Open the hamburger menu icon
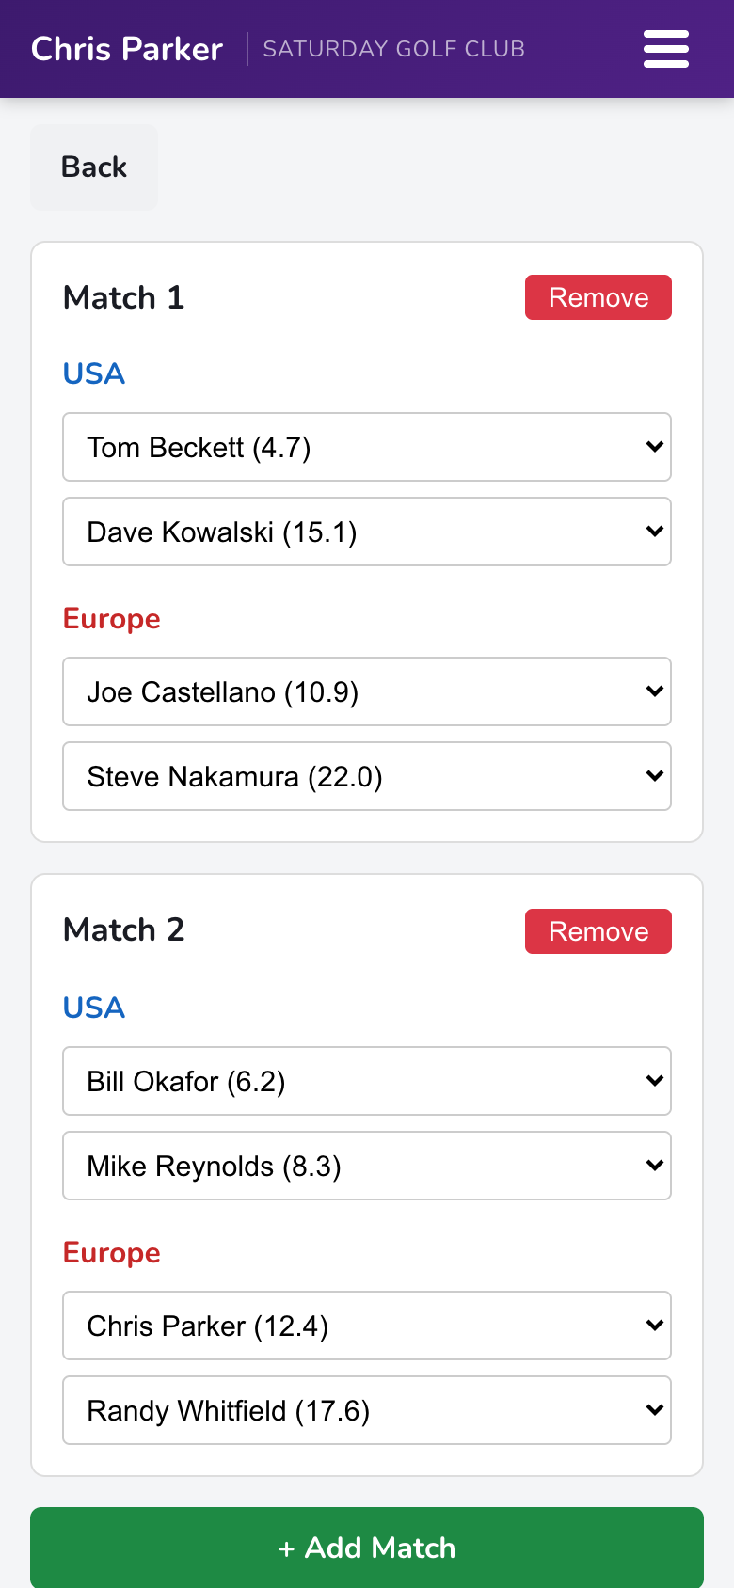 [x=666, y=49]
